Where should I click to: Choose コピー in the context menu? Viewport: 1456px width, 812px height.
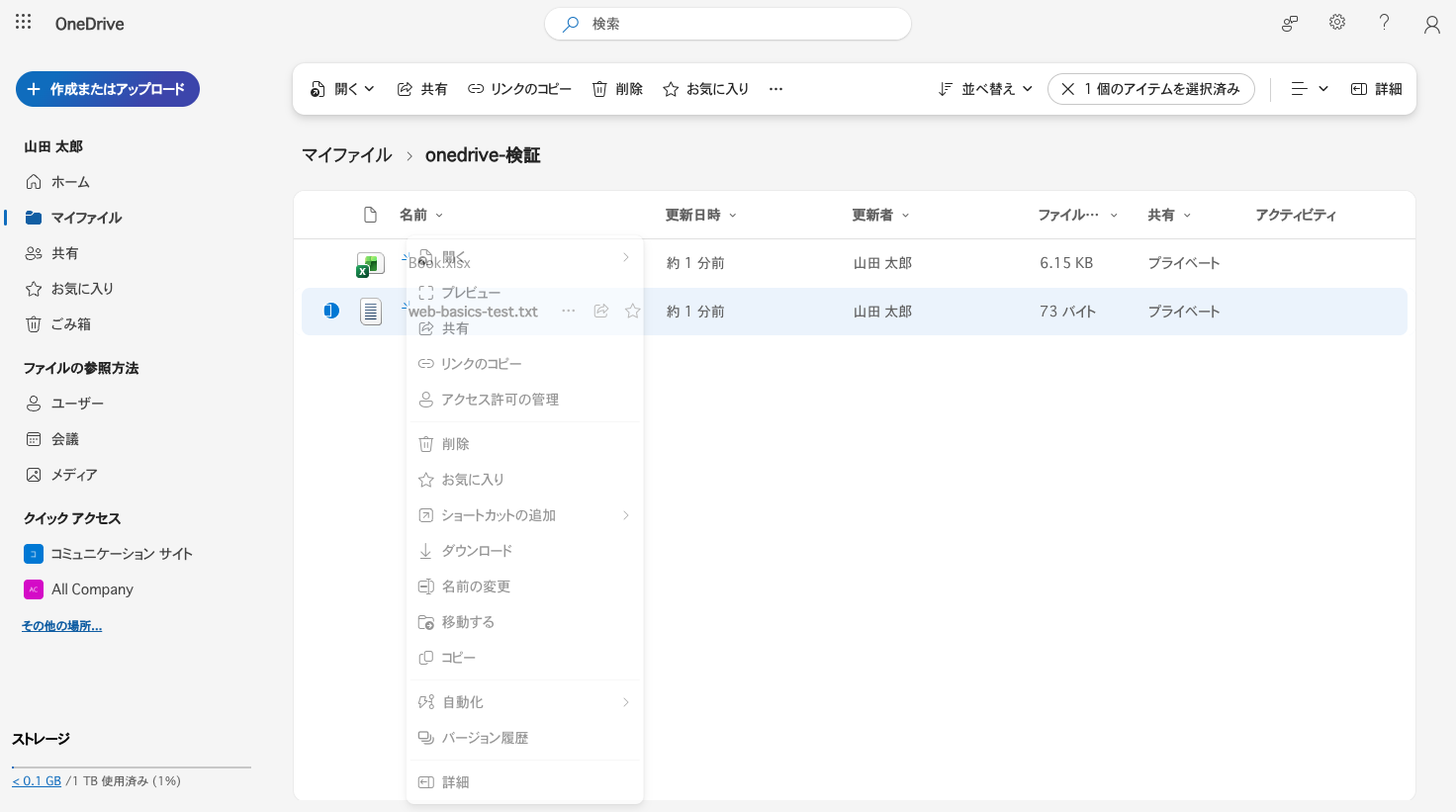(525, 658)
